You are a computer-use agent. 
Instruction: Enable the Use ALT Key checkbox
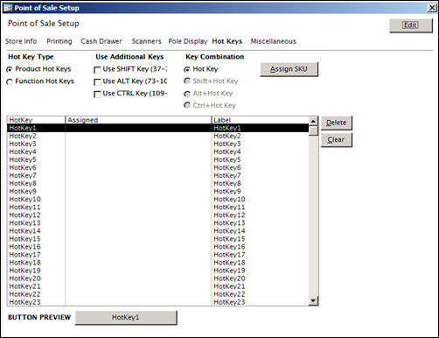point(97,82)
